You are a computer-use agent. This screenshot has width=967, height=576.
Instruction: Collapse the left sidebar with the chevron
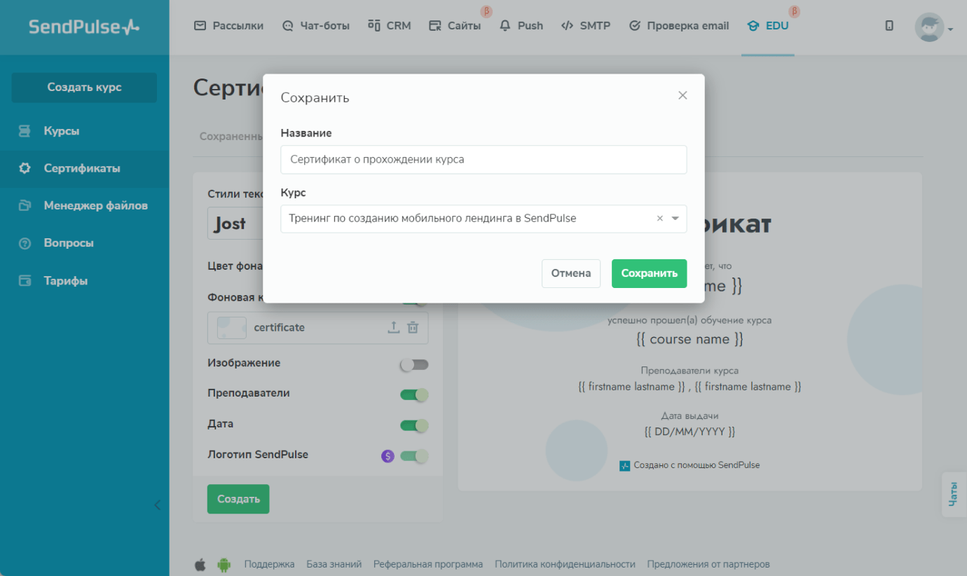[157, 505]
